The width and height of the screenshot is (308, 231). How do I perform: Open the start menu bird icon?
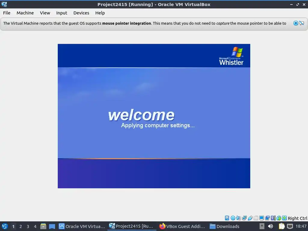tap(5, 226)
